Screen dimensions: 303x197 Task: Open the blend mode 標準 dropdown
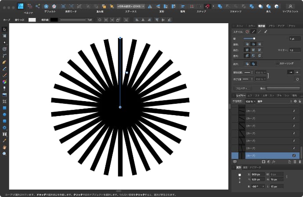[274, 101]
